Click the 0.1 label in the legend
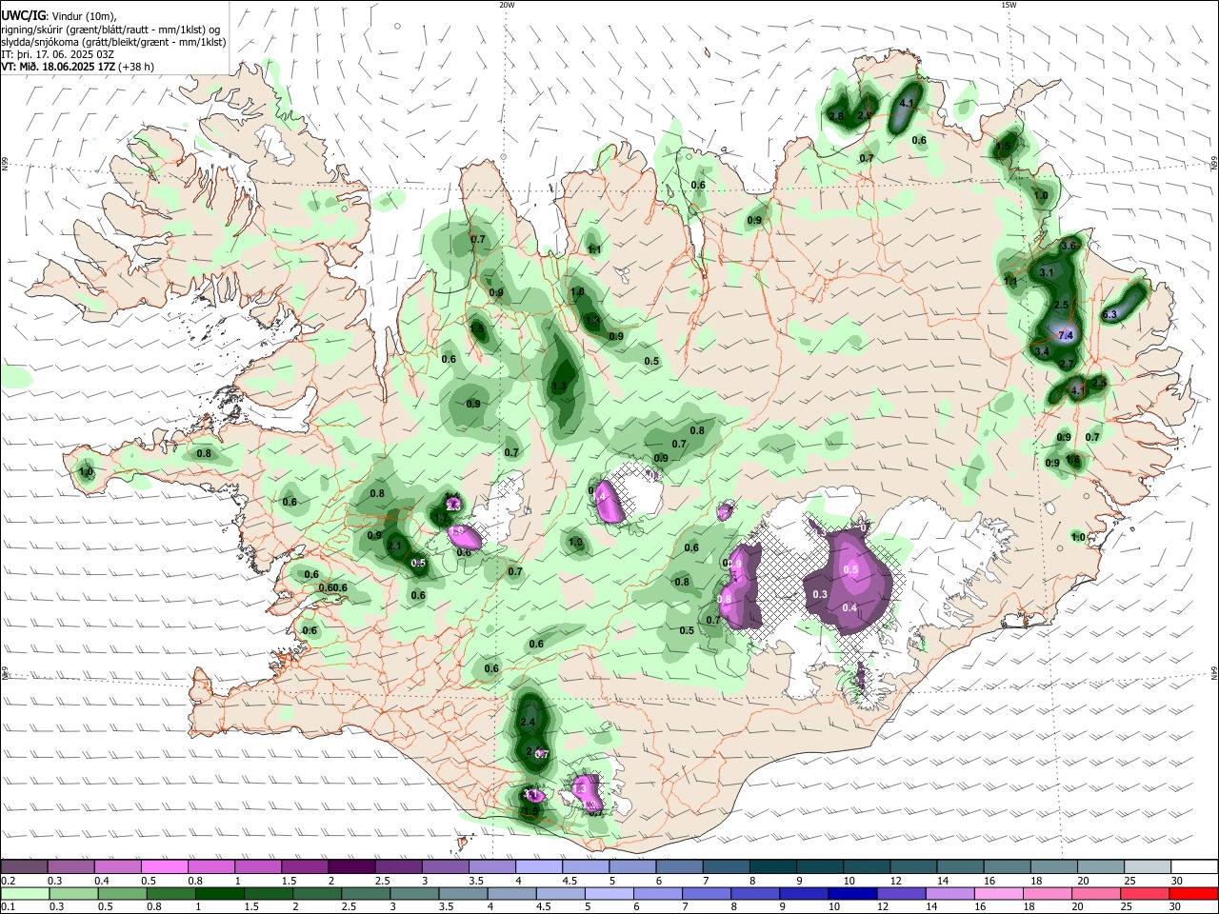This screenshot has height=914, width=1219. (8, 907)
